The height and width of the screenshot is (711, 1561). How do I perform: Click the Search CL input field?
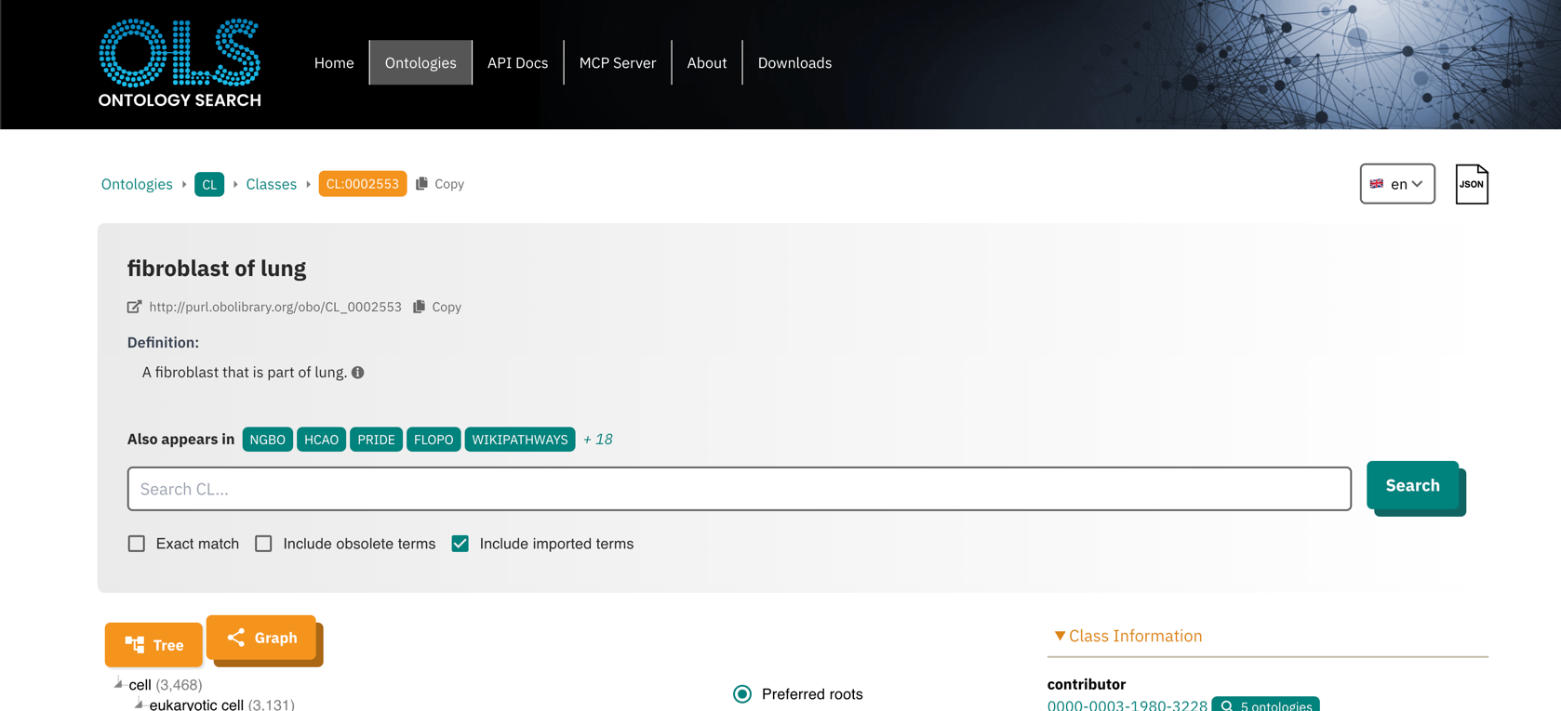coord(739,489)
